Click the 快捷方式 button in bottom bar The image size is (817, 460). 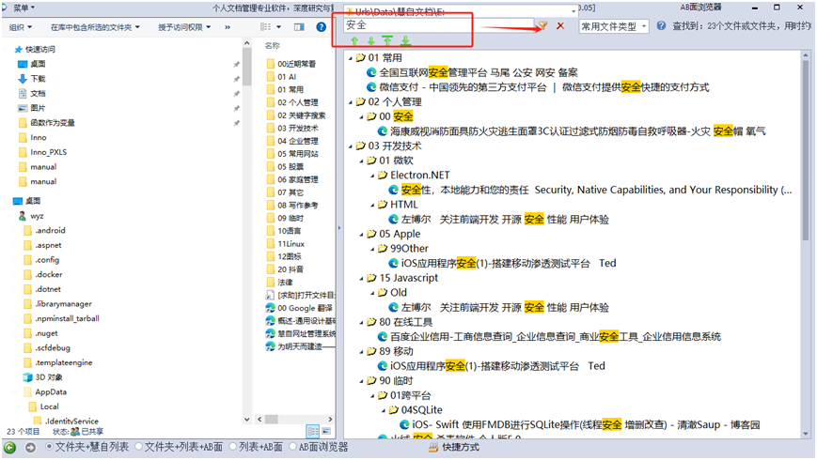pyautogui.click(x=454, y=448)
